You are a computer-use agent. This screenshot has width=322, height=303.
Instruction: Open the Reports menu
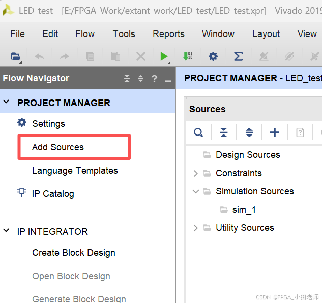[x=168, y=34]
